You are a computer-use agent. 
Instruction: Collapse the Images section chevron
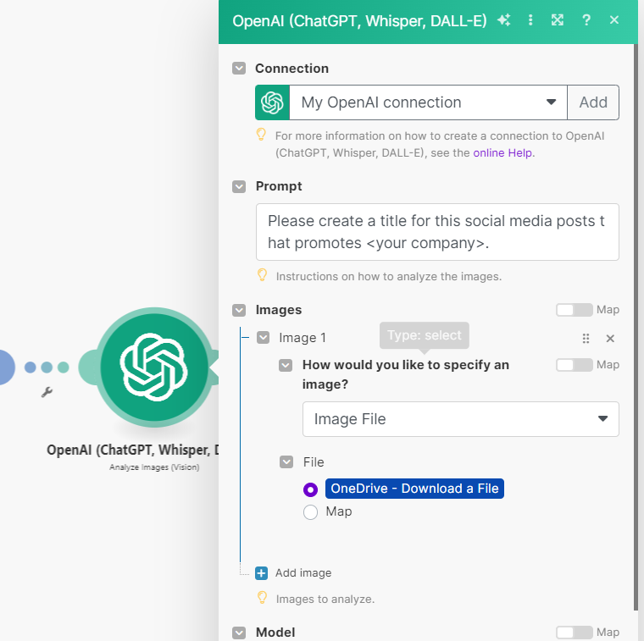click(x=239, y=310)
